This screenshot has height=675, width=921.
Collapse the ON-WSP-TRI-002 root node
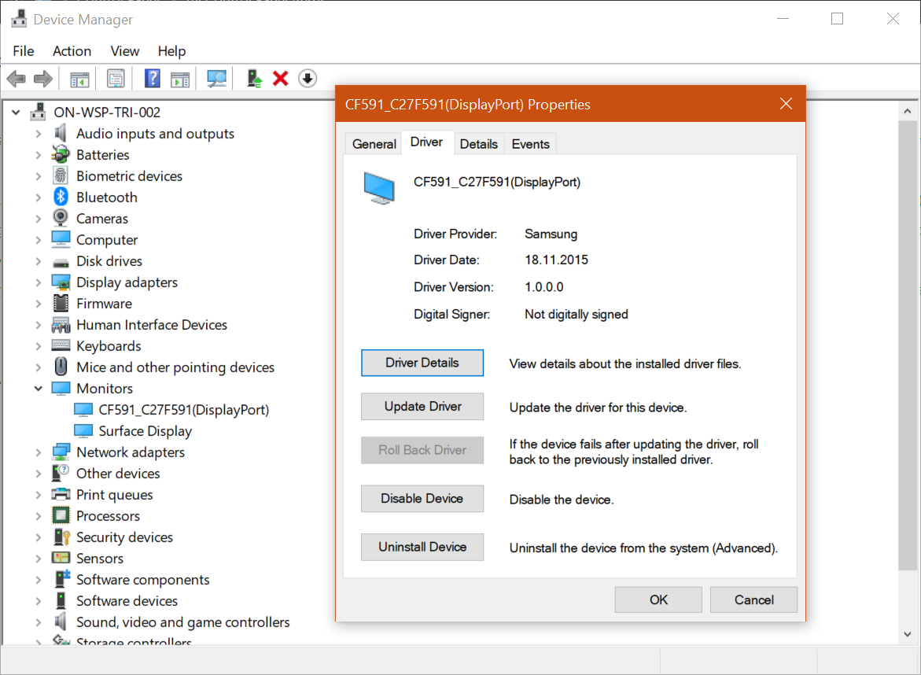[x=16, y=112]
